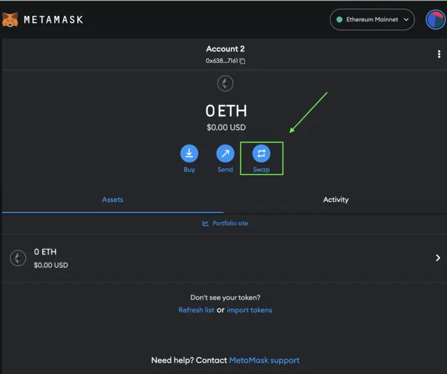Screen dimensions: 447x374
Task: Click the $0.00 USD balance under 0 ETH heading
Action: [226, 127]
